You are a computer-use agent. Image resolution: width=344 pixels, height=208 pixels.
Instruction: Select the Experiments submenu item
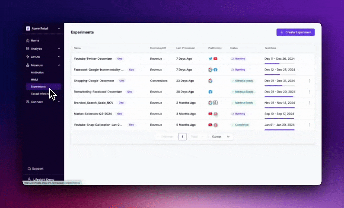point(44,87)
